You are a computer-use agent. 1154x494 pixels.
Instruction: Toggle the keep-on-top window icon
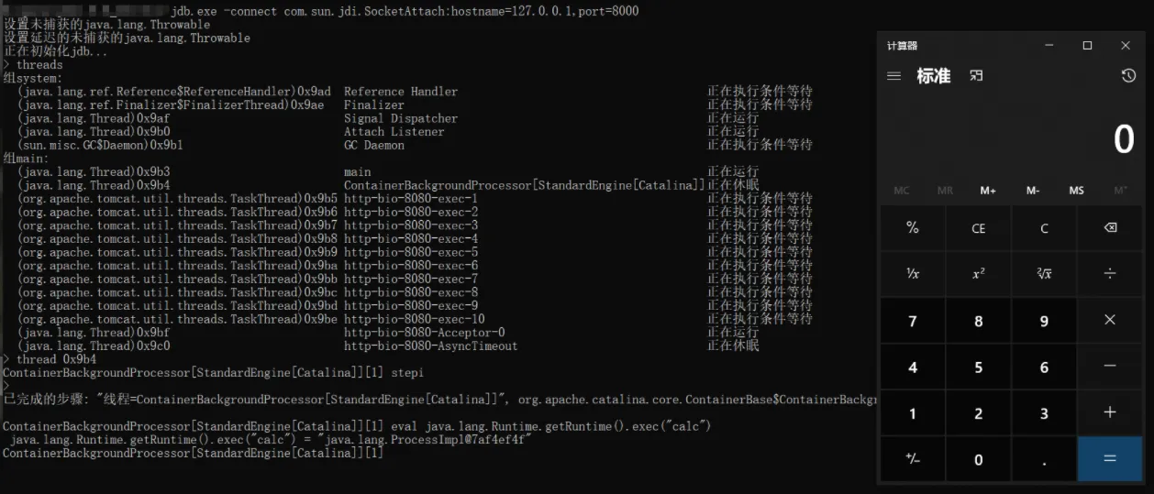point(976,76)
